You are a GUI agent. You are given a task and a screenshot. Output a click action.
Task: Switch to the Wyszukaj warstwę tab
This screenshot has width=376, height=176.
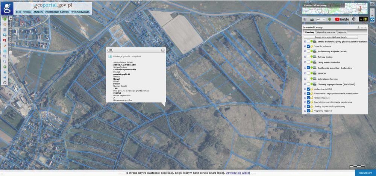coord(326,32)
